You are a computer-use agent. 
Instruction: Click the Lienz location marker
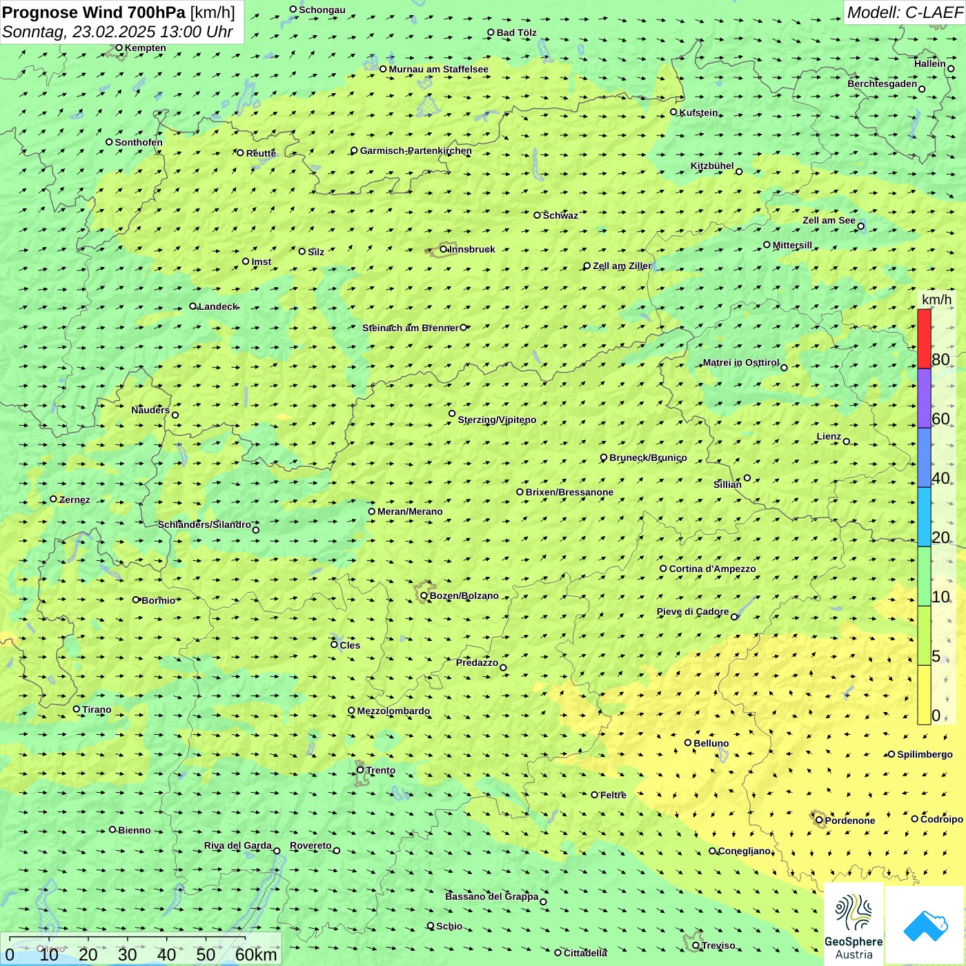[847, 442]
